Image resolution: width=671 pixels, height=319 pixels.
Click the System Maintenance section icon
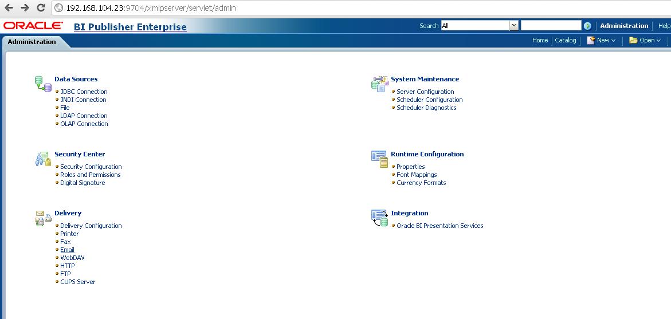click(379, 84)
